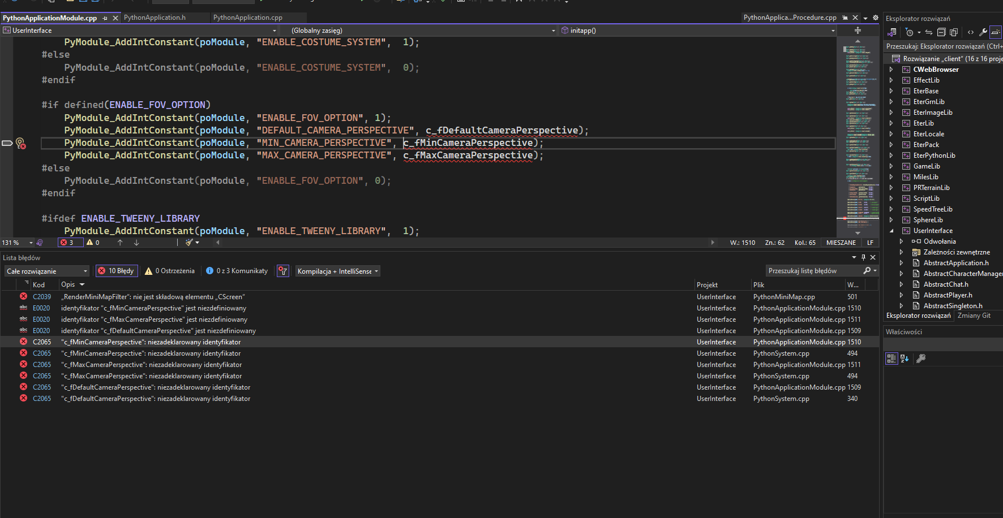This screenshot has height=518, width=1003.
Task: Click the code cleanup broom icon
Action: (190, 243)
